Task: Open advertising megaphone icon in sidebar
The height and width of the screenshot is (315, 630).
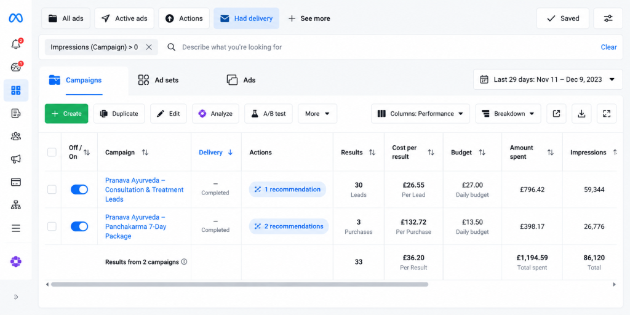Action: pos(15,159)
